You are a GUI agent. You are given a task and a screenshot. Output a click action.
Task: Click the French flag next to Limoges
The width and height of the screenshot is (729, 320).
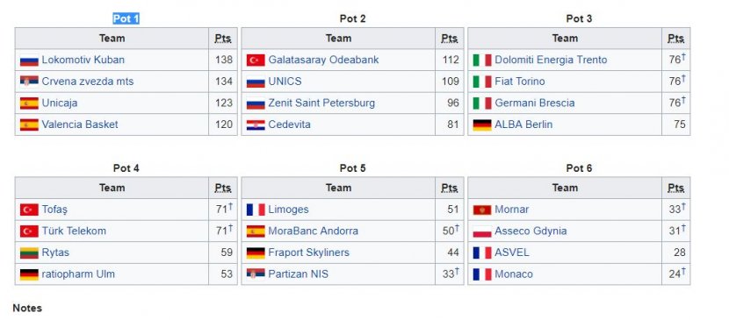256,210
